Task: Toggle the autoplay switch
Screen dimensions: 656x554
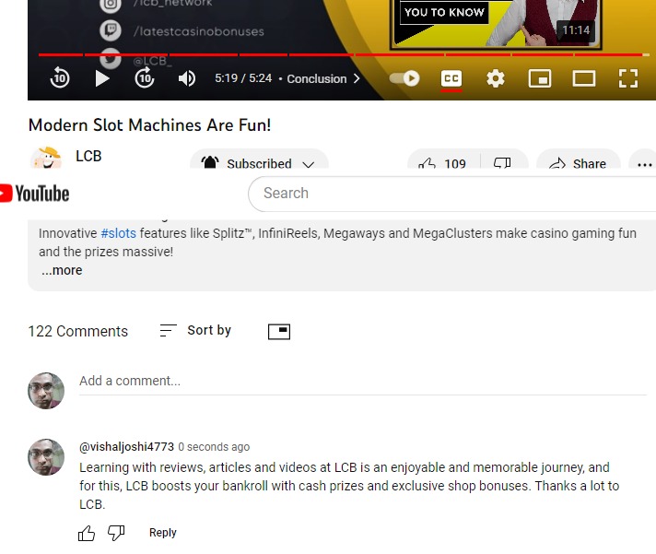Action: point(404,78)
